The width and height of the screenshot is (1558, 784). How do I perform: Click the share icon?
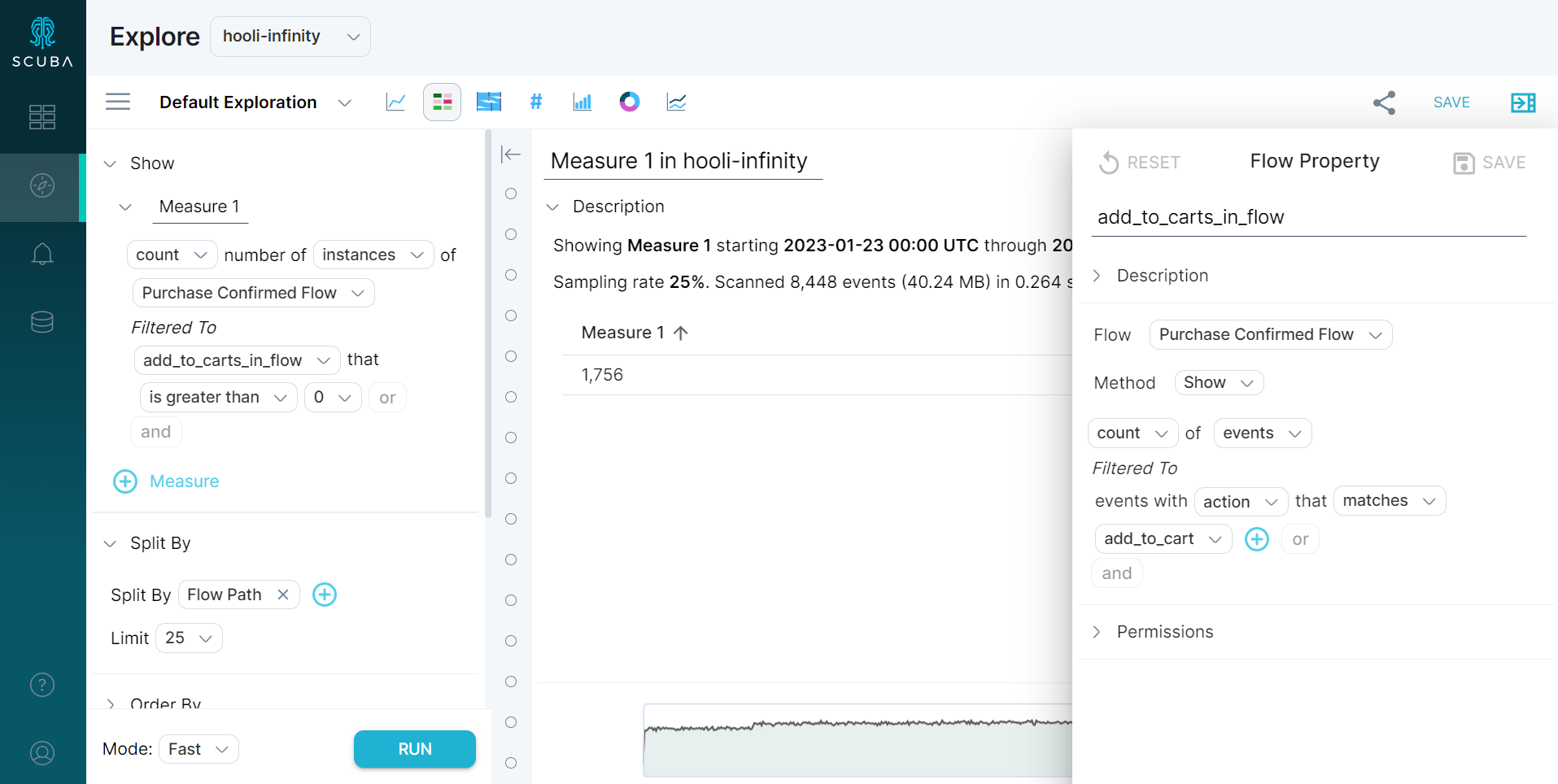(x=1384, y=102)
